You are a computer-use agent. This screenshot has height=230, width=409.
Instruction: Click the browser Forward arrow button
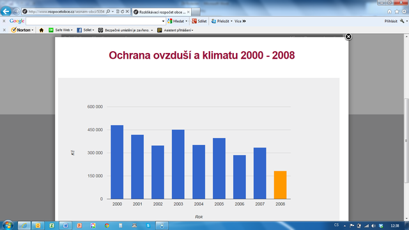(16, 11)
